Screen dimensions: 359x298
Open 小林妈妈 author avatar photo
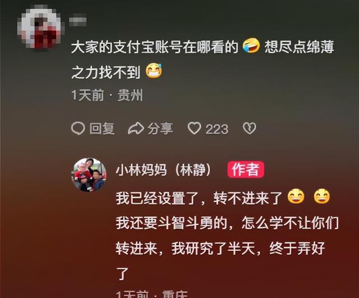pyautogui.click(x=89, y=175)
